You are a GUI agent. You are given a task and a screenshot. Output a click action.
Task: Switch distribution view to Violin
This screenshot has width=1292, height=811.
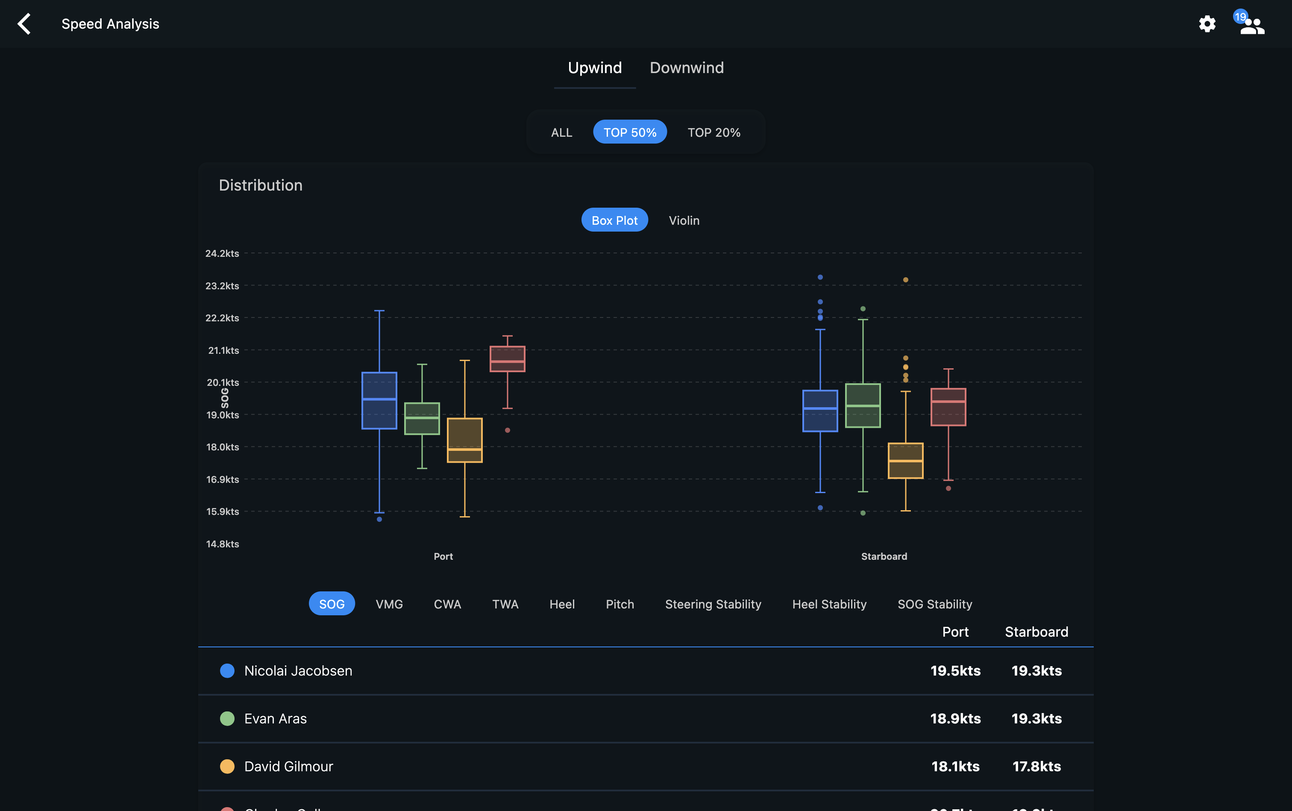pyautogui.click(x=684, y=220)
